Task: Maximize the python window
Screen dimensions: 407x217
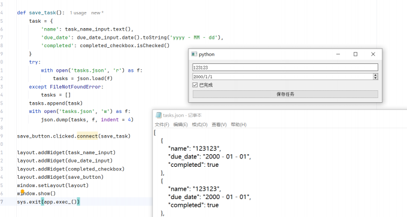Action: click(x=356, y=54)
